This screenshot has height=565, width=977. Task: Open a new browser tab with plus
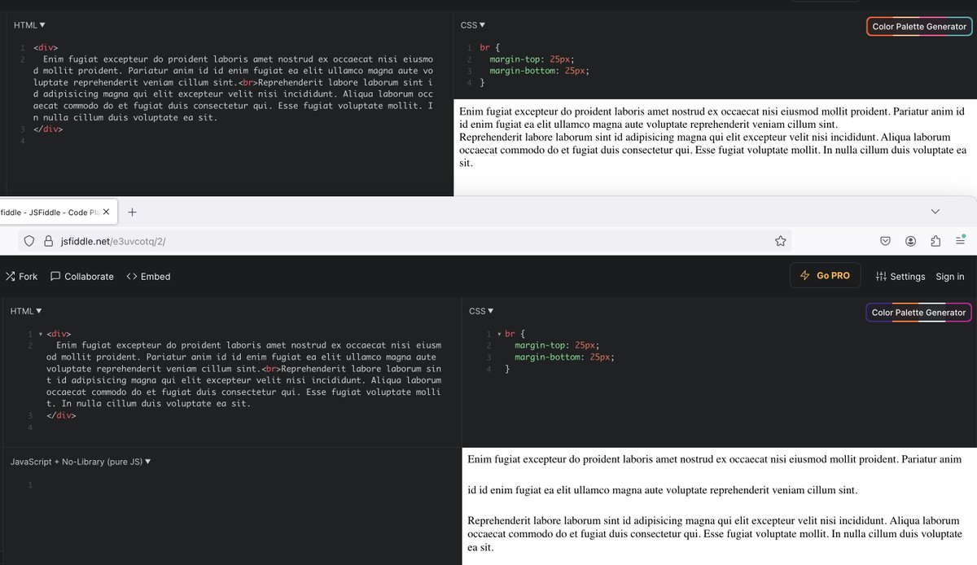(x=132, y=212)
